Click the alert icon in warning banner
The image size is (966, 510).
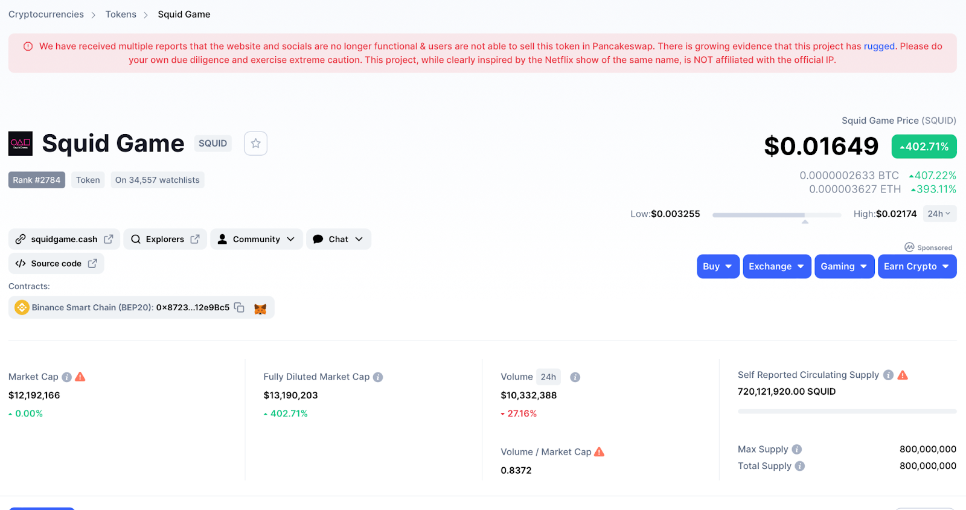point(28,46)
